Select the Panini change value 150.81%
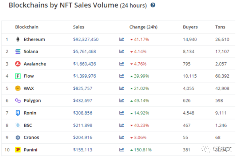 [x=143, y=150]
